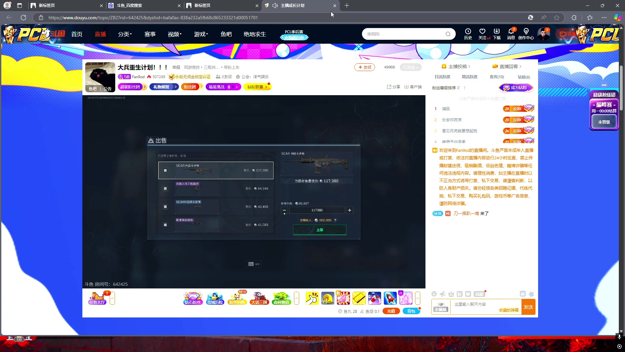The width and height of the screenshot is (625, 352).
Task: Click the 上架 list-for-sale button
Action: [320, 230]
